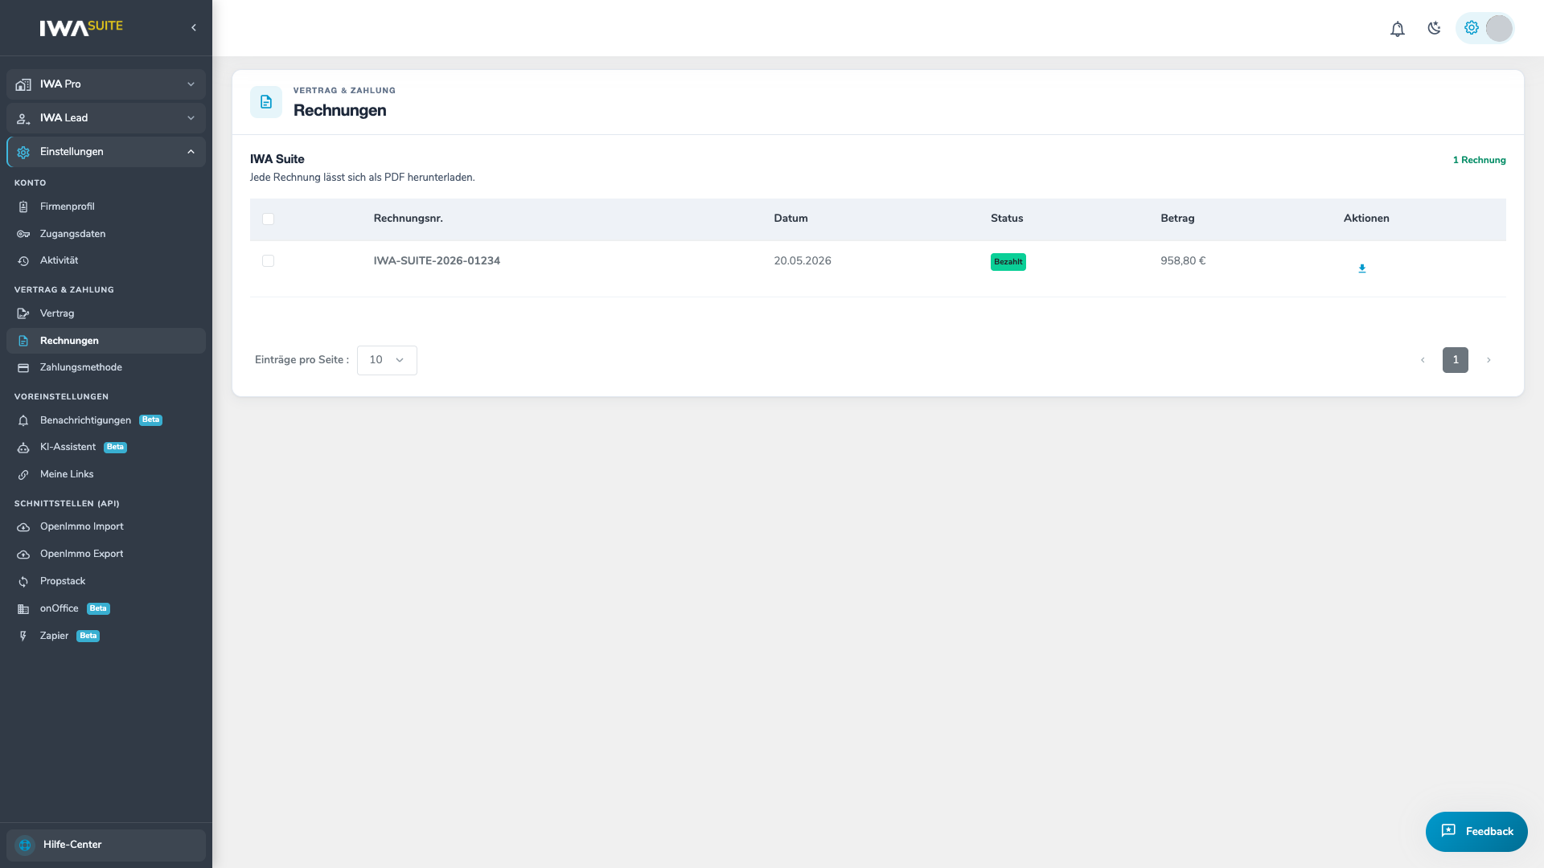Image resolution: width=1544 pixels, height=868 pixels.
Task: Open the settings gear in the top bar
Action: point(1472,28)
